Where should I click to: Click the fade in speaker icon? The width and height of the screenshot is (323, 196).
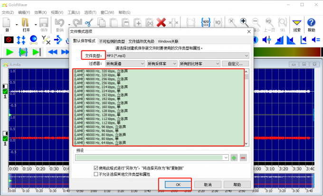[x=279, y=40]
